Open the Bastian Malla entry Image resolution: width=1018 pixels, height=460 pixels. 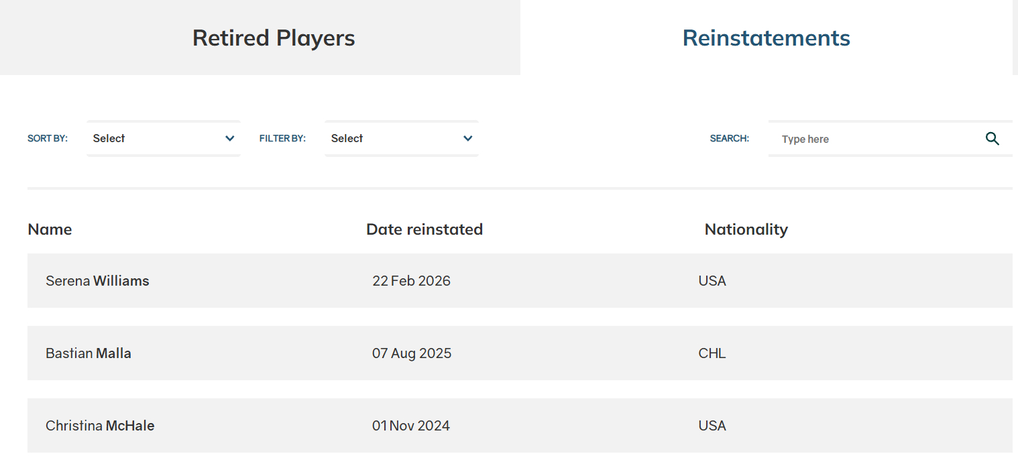click(89, 353)
